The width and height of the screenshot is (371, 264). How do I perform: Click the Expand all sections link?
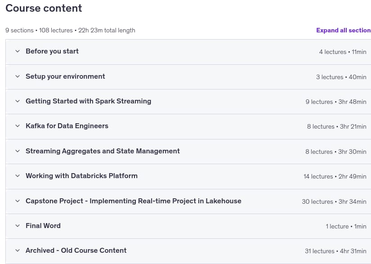344,30
